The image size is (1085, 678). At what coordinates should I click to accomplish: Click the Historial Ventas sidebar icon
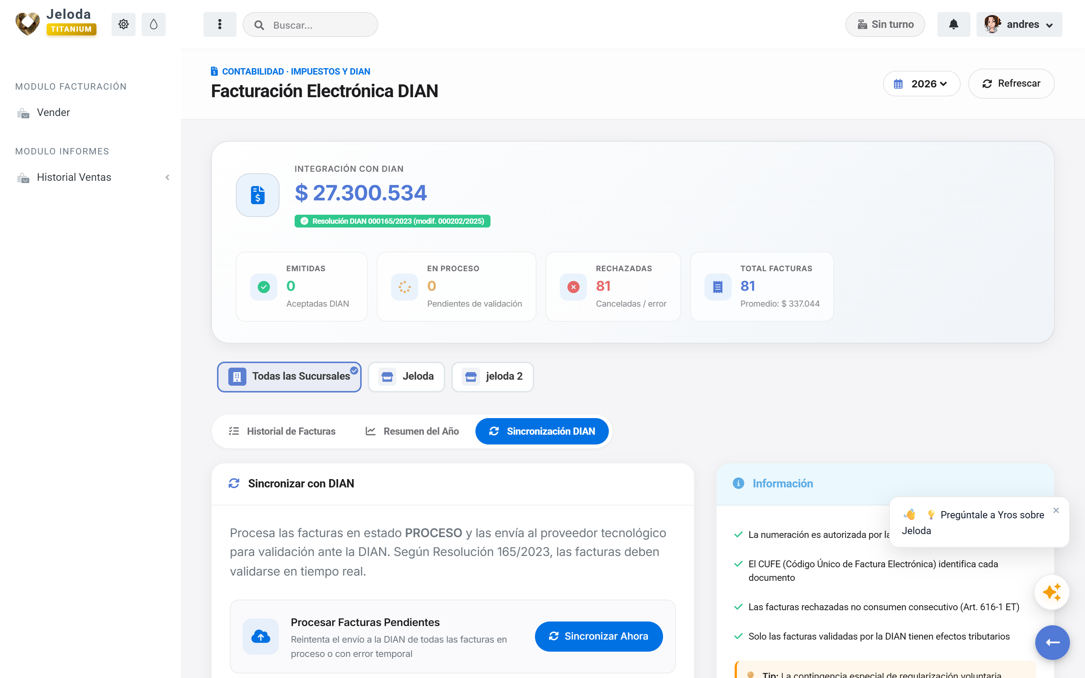tap(23, 178)
